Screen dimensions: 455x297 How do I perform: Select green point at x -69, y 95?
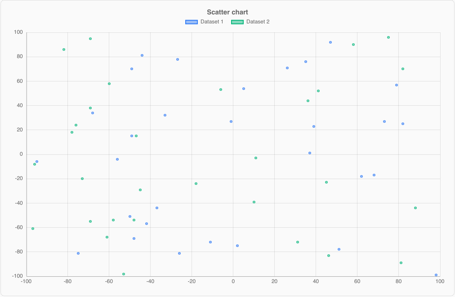point(90,39)
